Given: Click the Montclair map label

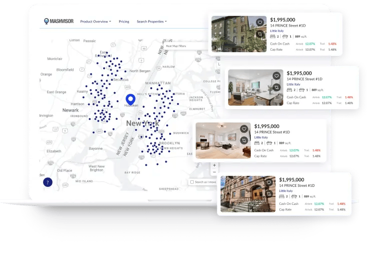Looking at the screenshot, I should tap(55, 59).
